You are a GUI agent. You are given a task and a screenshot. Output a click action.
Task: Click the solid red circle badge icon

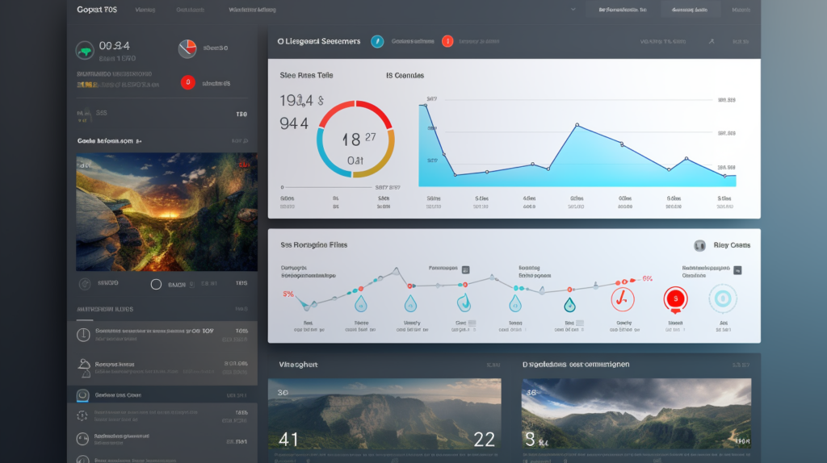pyautogui.click(x=675, y=299)
